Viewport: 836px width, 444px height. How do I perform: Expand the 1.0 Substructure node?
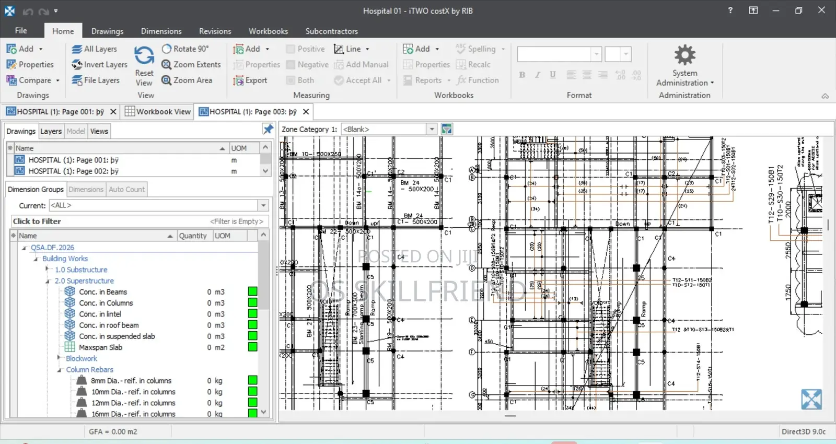coord(47,270)
